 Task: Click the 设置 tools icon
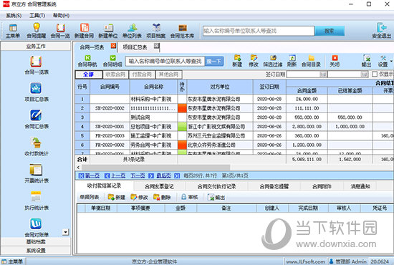tap(383, 61)
